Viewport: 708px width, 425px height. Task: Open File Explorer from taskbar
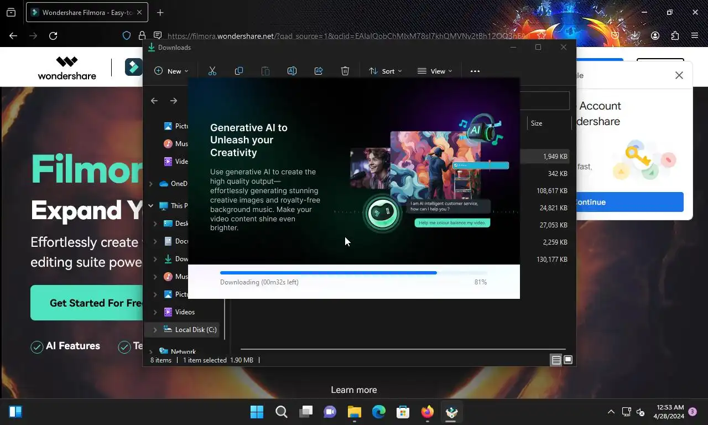(354, 412)
